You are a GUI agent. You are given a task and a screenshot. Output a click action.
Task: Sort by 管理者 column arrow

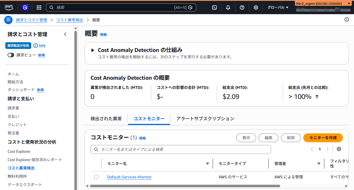[x=319, y=164]
